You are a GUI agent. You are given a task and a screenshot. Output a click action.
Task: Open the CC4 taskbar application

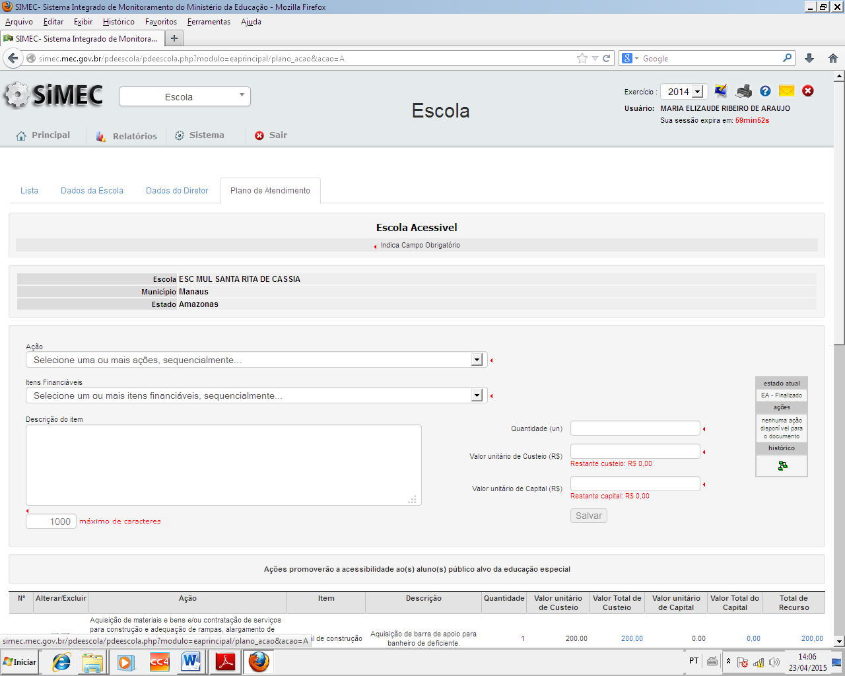(x=159, y=661)
